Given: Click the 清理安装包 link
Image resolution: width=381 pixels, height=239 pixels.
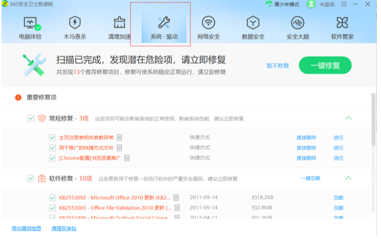Looking at the screenshot, I should click(x=64, y=228).
